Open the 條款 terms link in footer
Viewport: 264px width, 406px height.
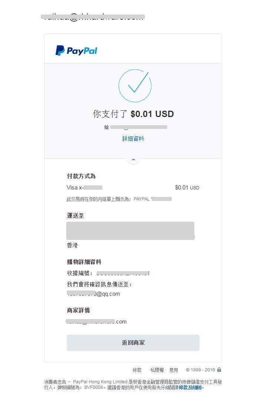[x=137, y=370]
